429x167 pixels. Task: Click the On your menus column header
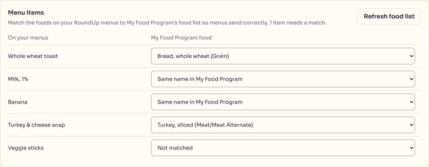(28, 38)
